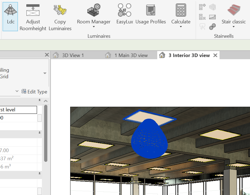Open the Stair classic dropdown arrow

pyautogui.click(x=233, y=27)
